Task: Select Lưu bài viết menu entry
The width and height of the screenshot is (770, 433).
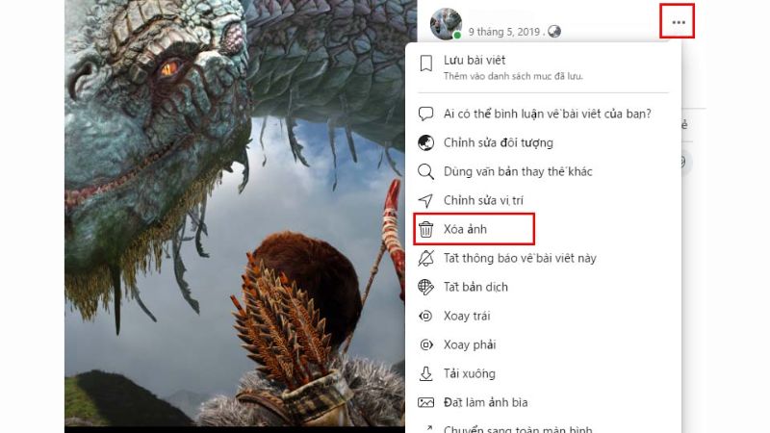Action: coord(543,67)
